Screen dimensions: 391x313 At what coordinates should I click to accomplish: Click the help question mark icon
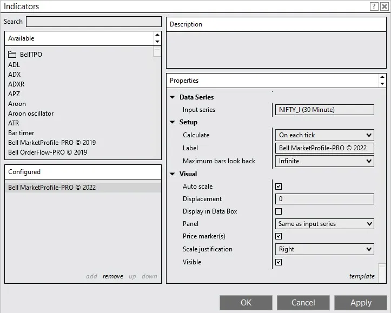click(374, 6)
